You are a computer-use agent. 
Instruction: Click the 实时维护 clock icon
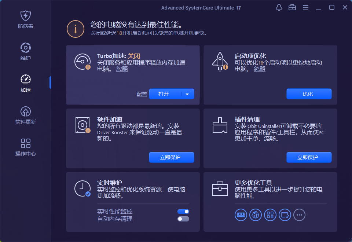tap(82, 188)
